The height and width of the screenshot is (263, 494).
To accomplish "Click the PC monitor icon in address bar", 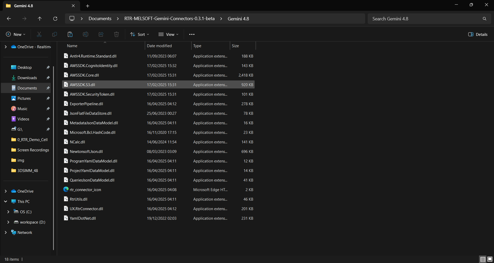I will click(x=72, y=19).
